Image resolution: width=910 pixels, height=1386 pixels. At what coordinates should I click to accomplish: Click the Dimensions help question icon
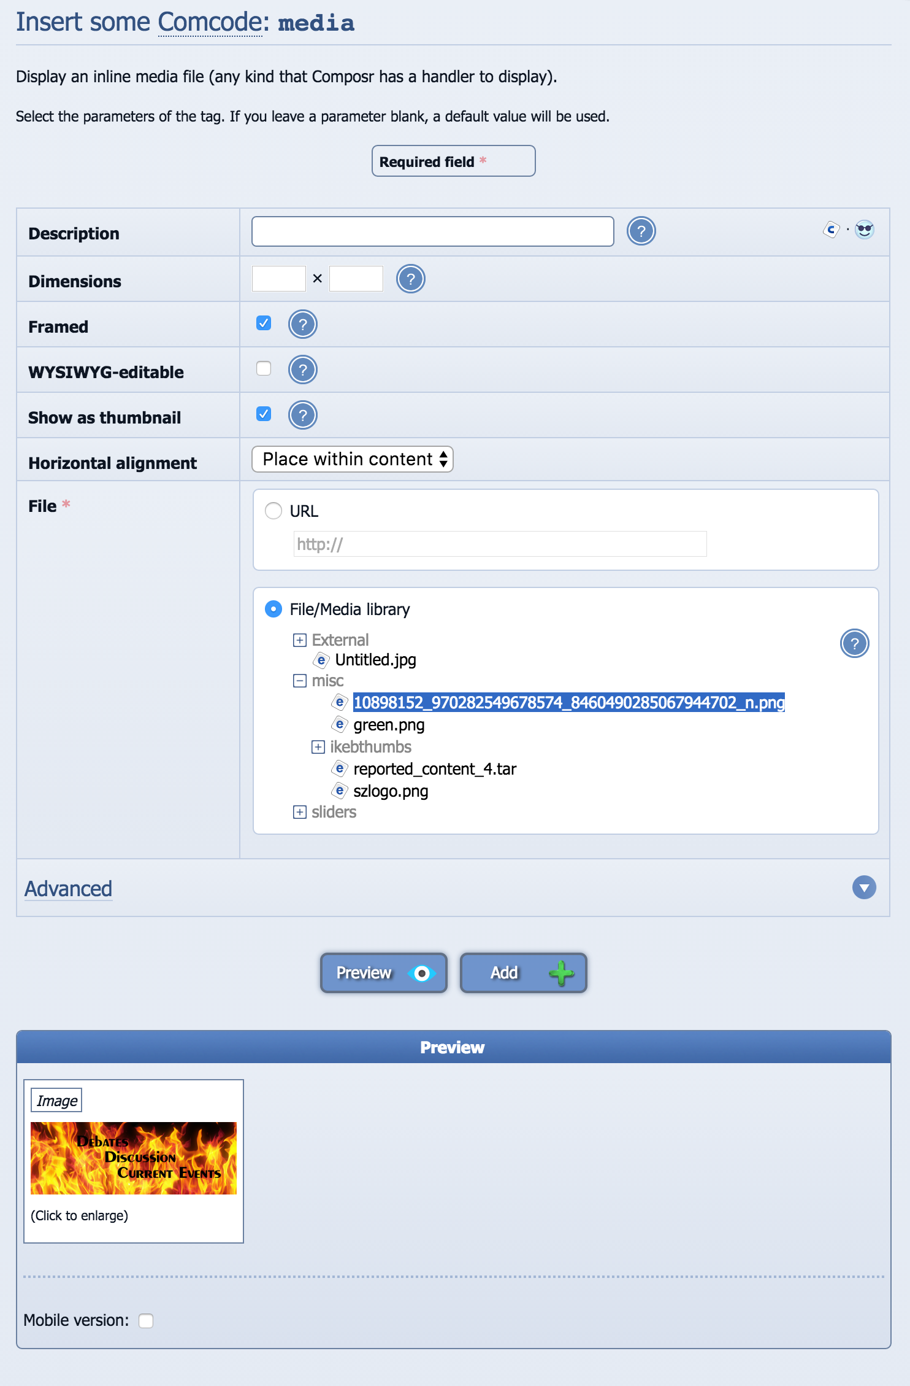pos(410,279)
